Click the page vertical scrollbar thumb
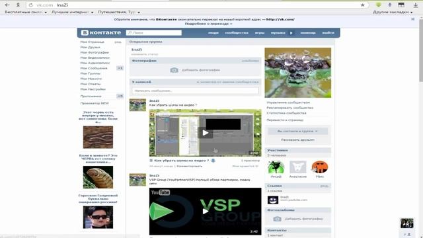 pyautogui.click(x=421, y=52)
